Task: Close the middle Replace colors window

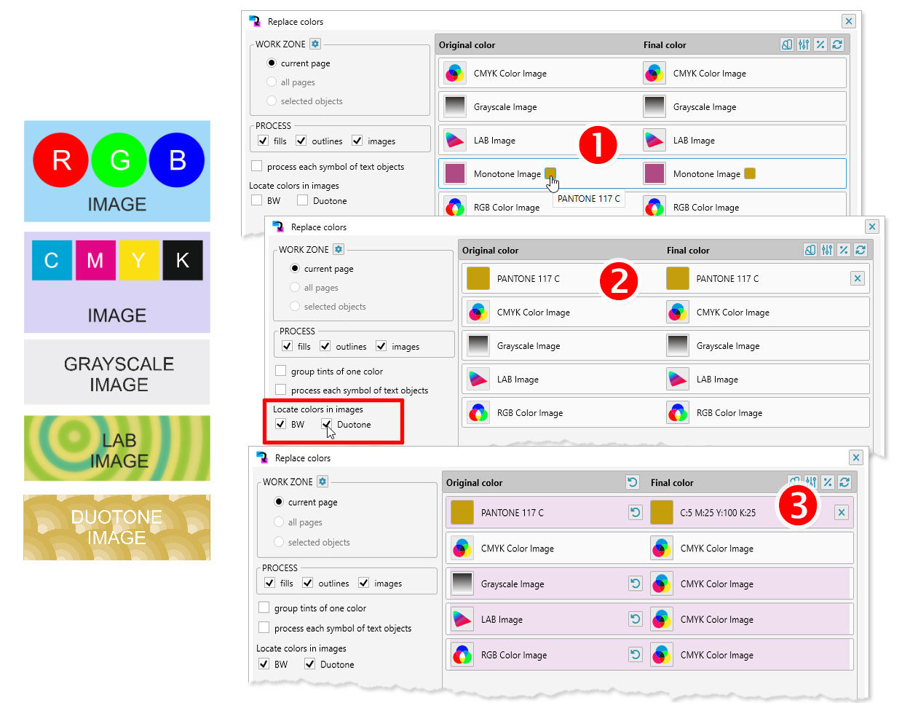Action: pos(872,227)
